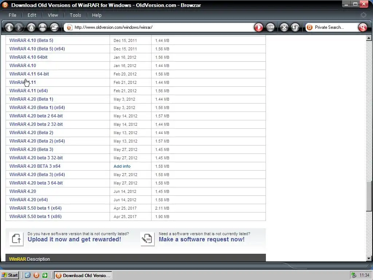Open the File menu
The width and height of the screenshot is (373, 280).
tap(12, 15)
